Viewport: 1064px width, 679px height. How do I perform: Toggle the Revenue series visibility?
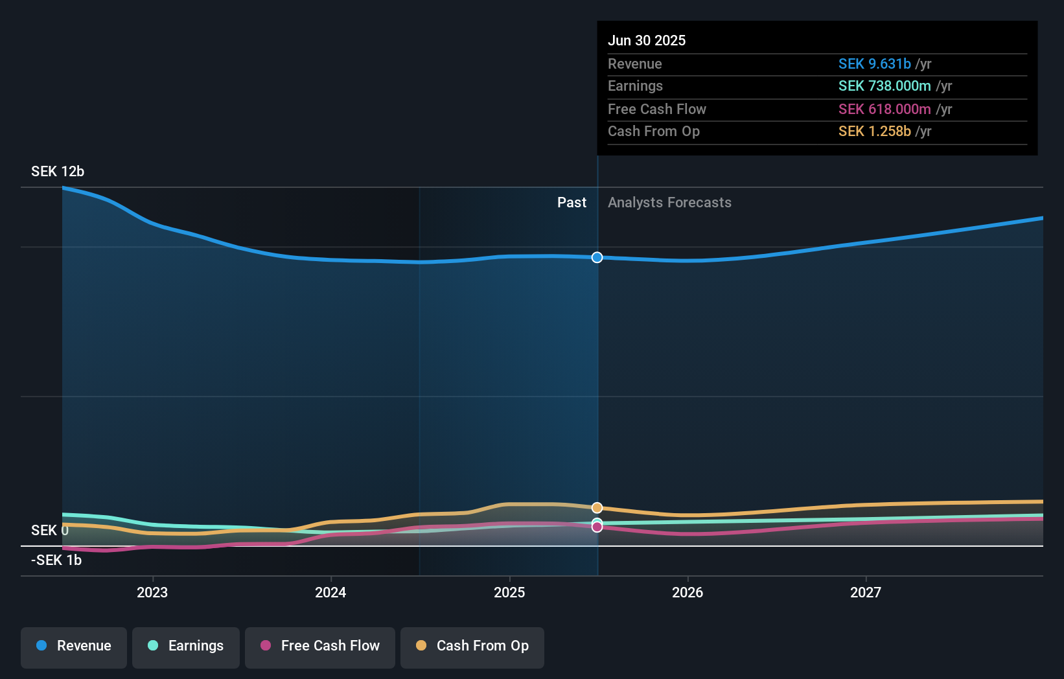pos(73,646)
